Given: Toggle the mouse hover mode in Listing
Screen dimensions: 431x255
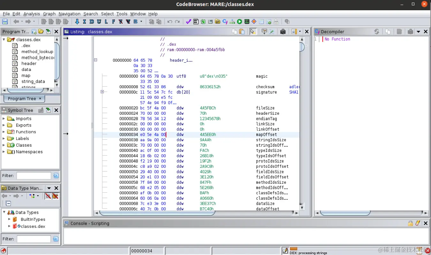Looking at the screenshot, I should (253, 32).
